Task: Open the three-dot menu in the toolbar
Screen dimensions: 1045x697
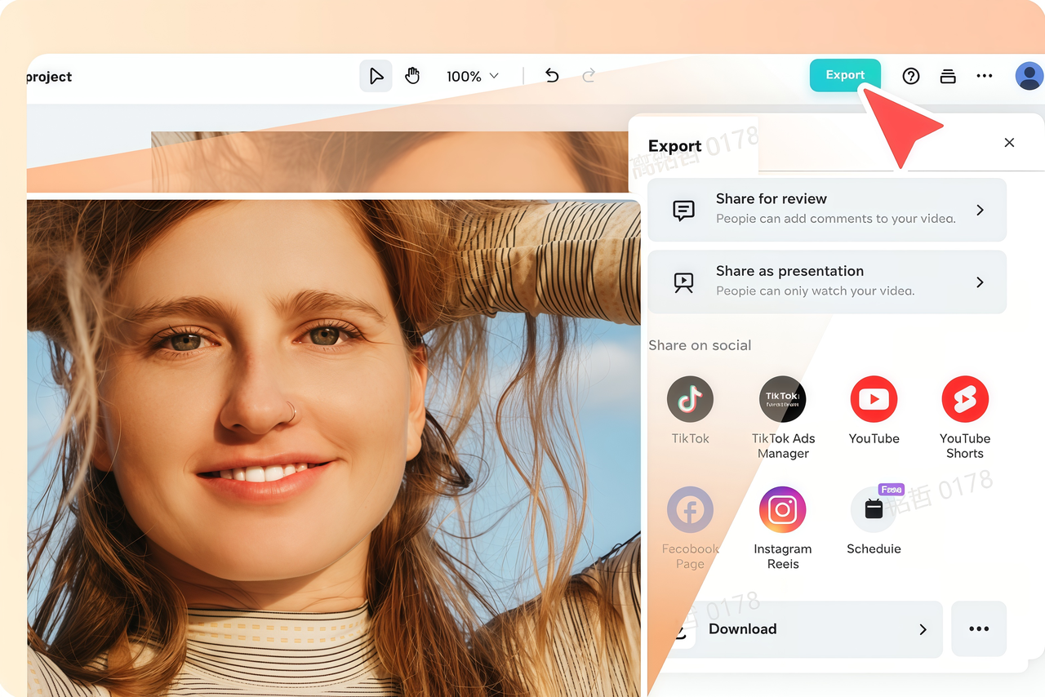Action: 984,75
